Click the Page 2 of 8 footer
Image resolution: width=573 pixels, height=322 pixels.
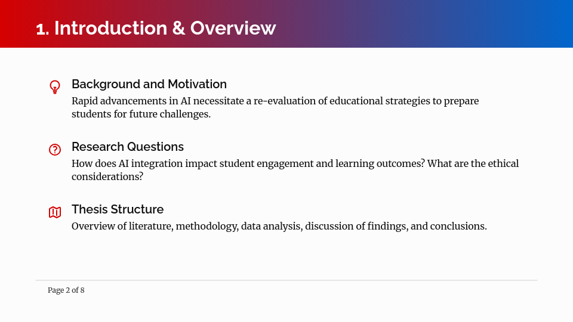66,290
